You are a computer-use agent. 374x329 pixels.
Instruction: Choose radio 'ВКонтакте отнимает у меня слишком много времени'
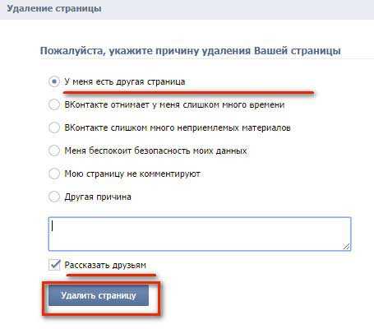coord(54,104)
